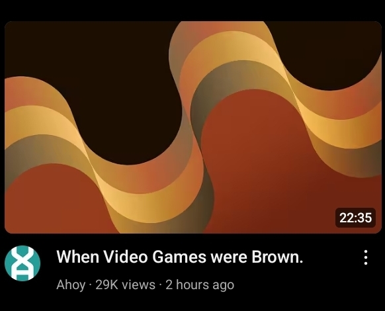Open the Ahoy channel avatar
Screen dimensions: 385x311
pyautogui.click(x=22, y=263)
